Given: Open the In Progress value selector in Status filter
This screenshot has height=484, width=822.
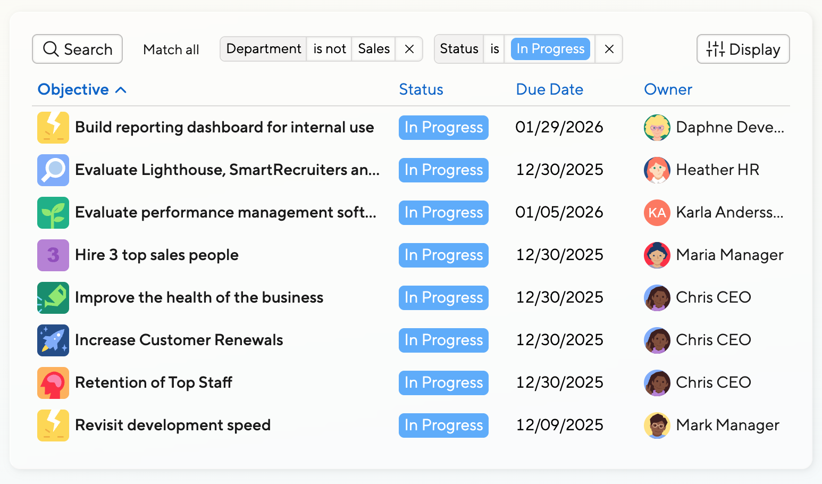Looking at the screenshot, I should [550, 49].
